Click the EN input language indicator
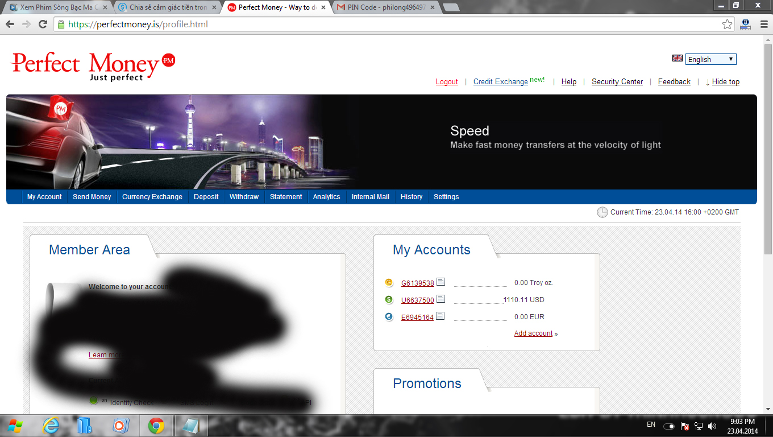Screen dimensions: 773x437 click(651, 425)
